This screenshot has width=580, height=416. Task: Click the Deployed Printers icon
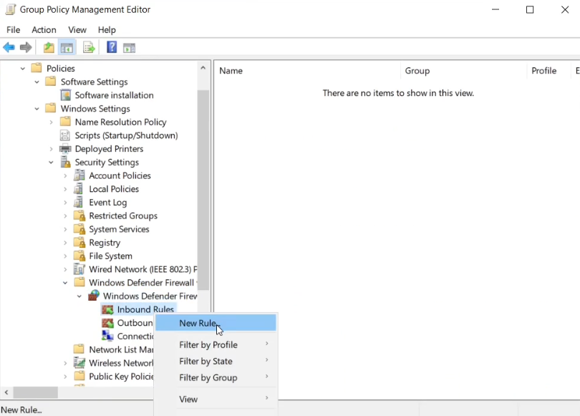pyautogui.click(x=66, y=149)
